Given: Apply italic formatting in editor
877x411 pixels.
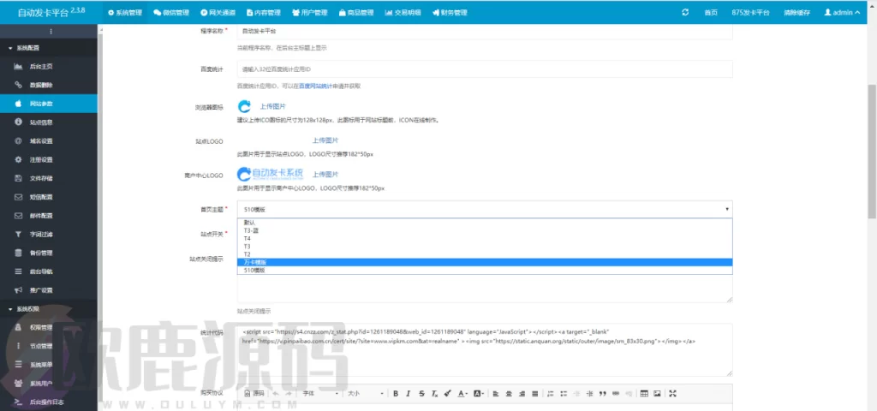Looking at the screenshot, I should click(x=409, y=394).
